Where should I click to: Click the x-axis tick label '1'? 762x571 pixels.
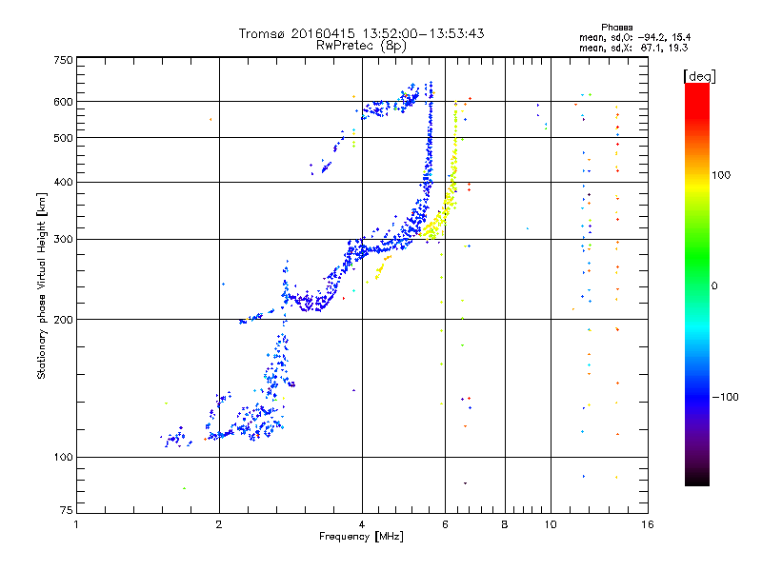[76, 524]
